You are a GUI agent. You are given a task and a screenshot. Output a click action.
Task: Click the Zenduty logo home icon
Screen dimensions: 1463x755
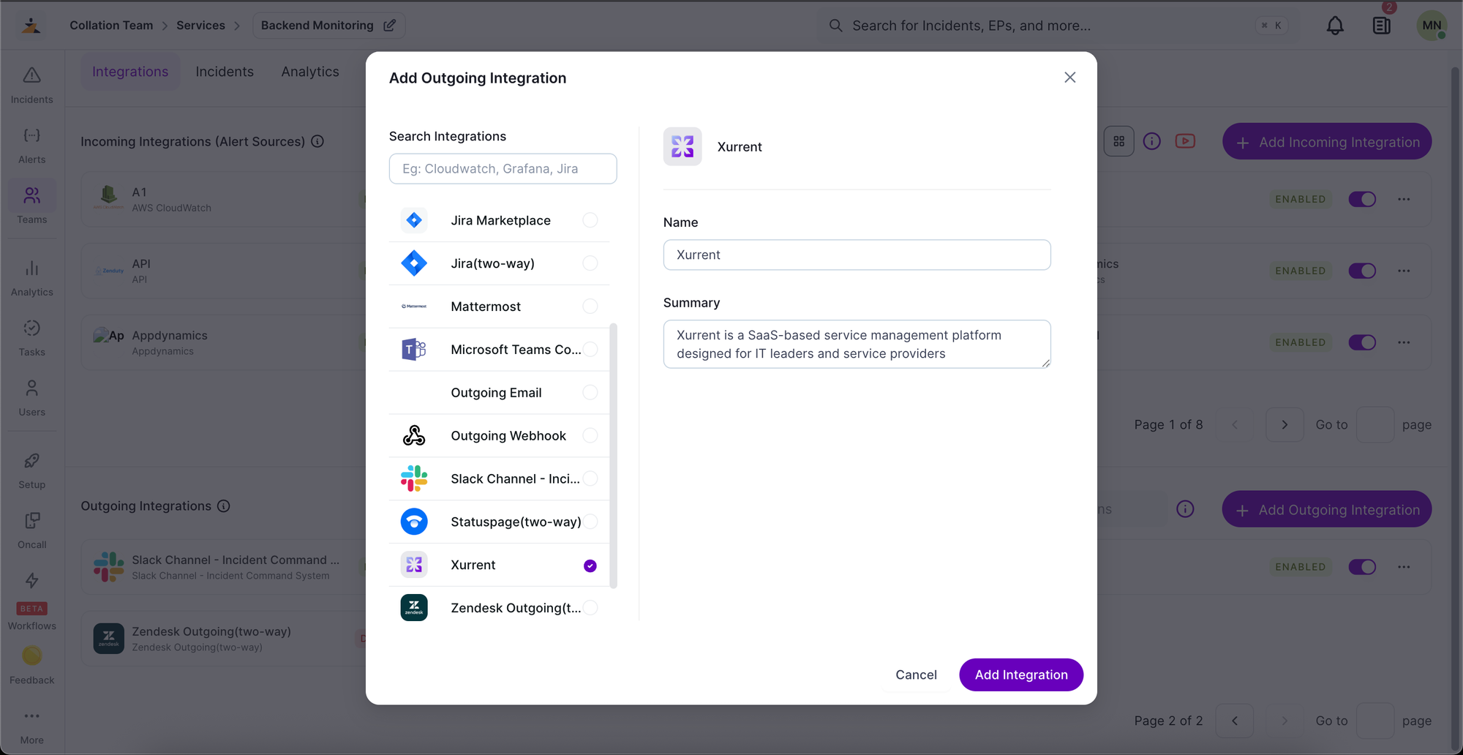(31, 26)
